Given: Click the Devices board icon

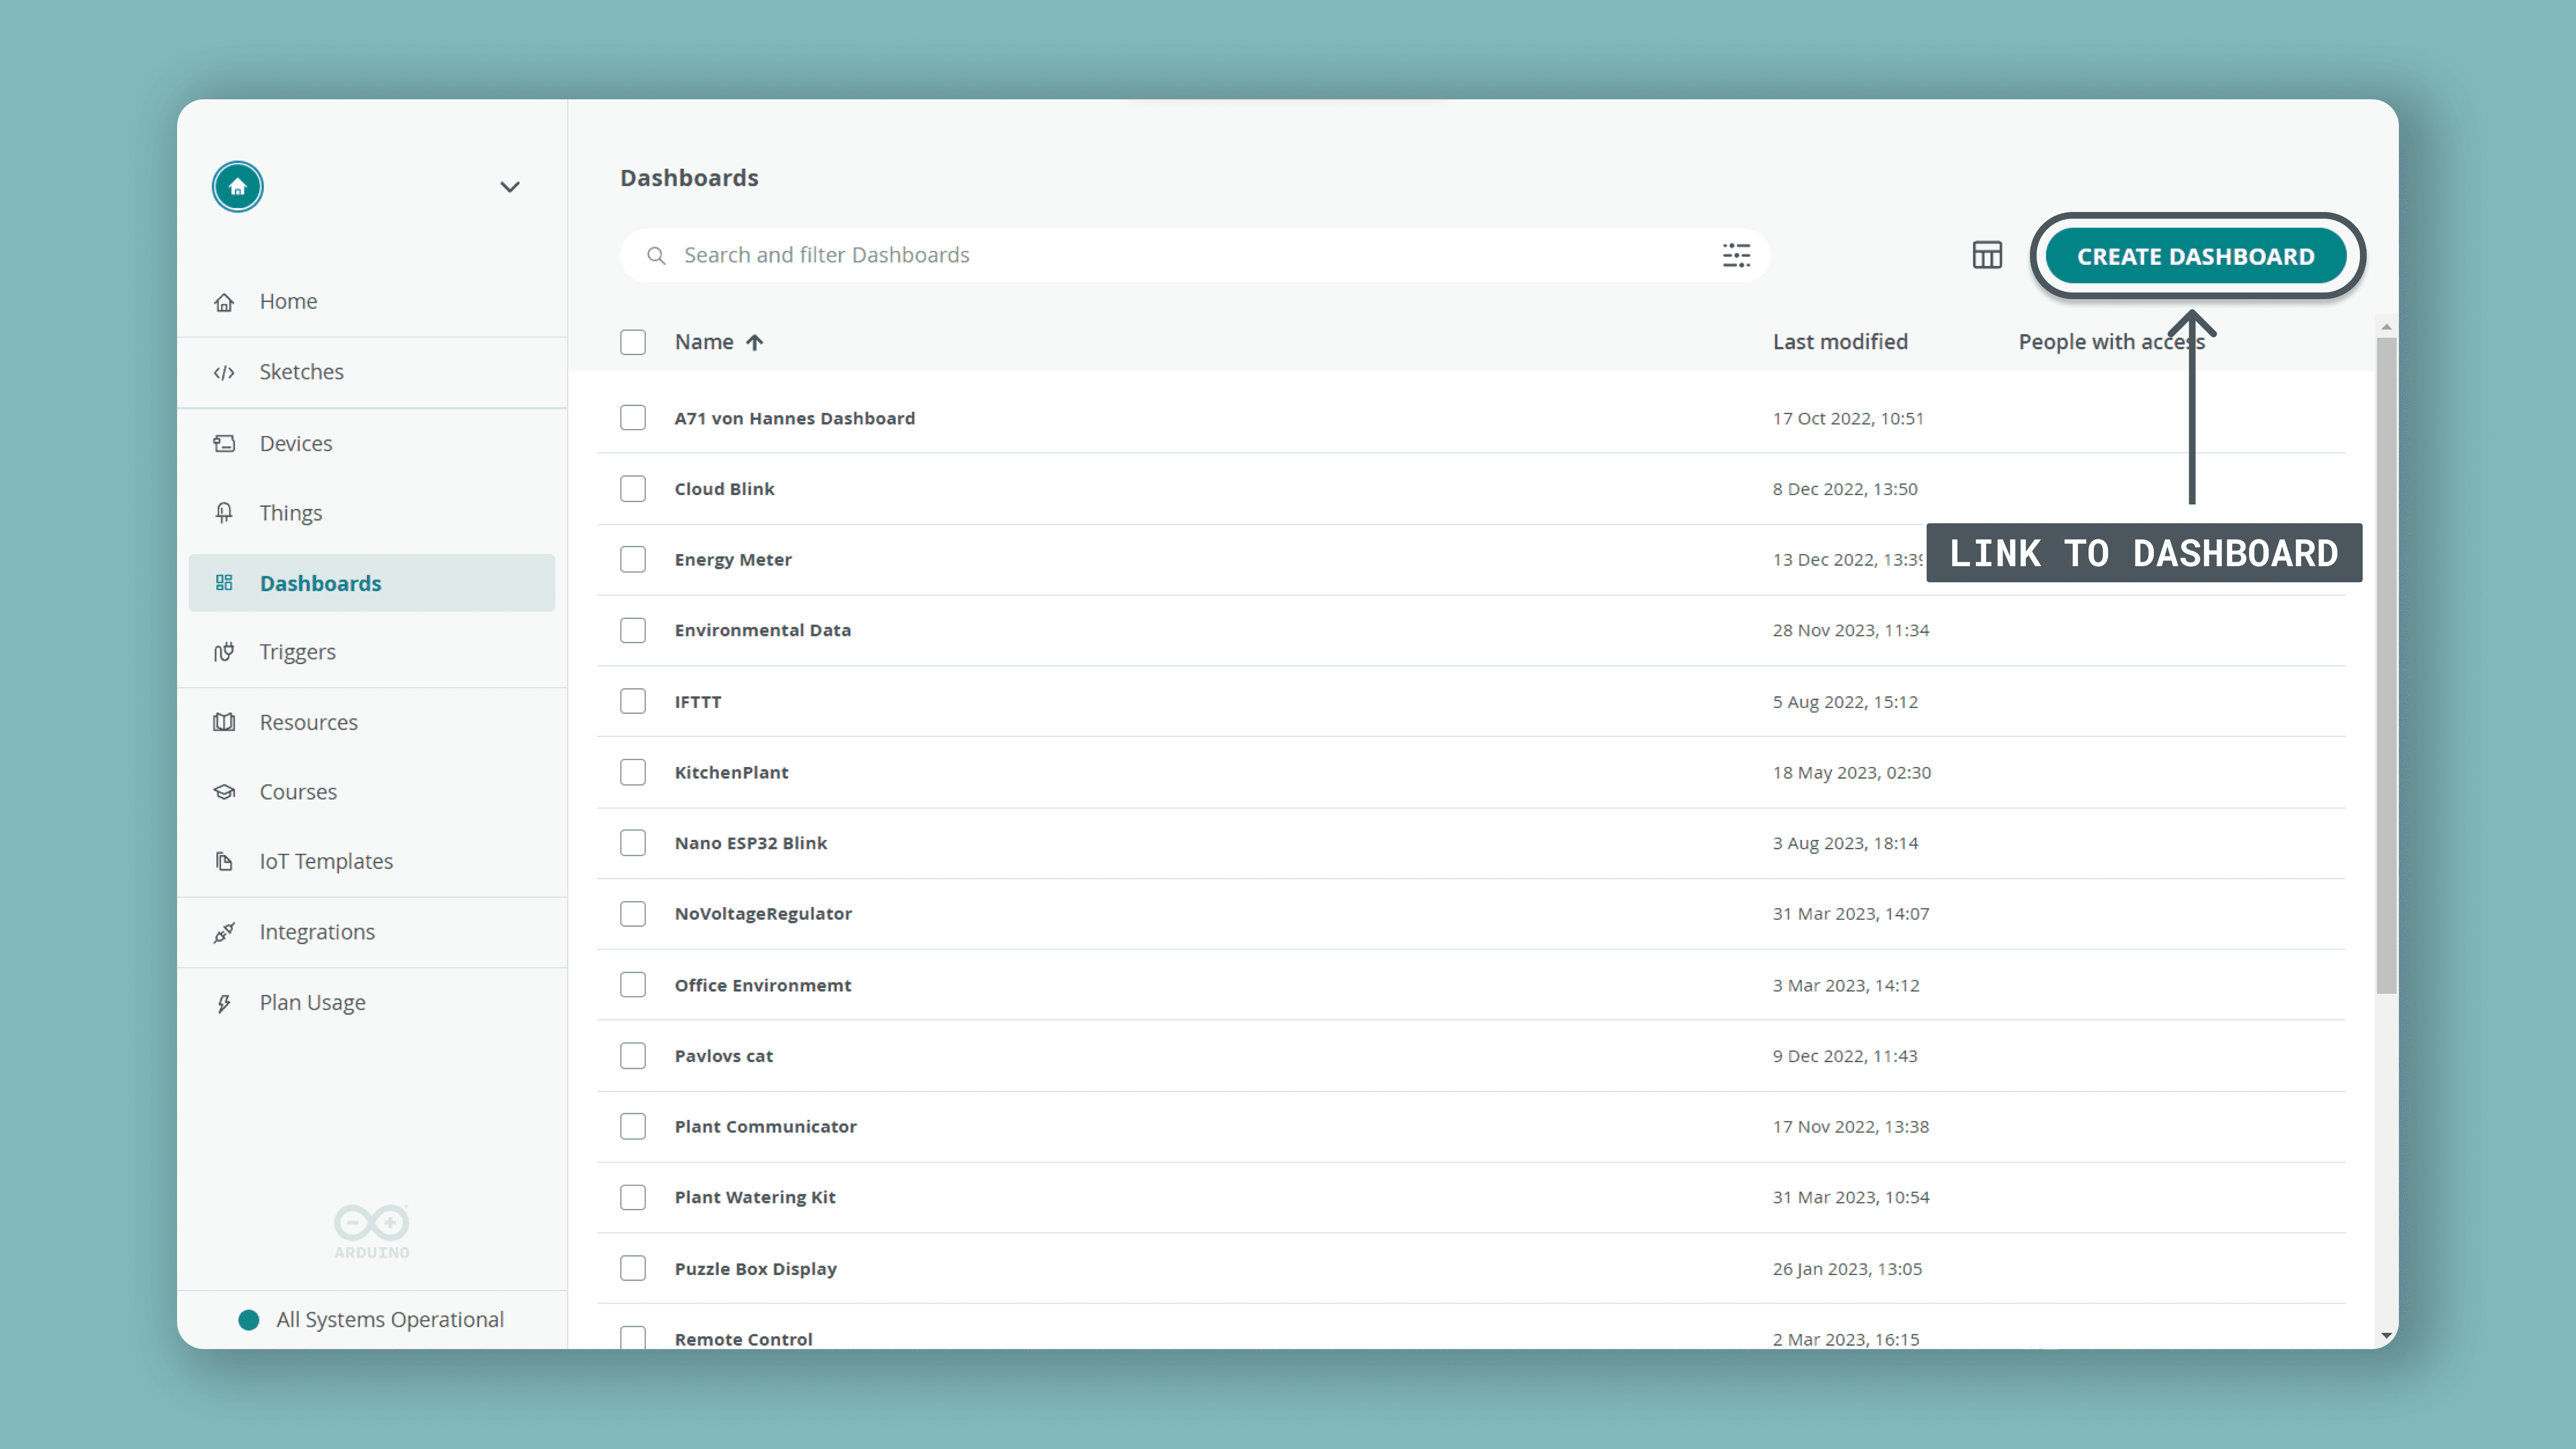Looking at the screenshot, I should coord(224,443).
